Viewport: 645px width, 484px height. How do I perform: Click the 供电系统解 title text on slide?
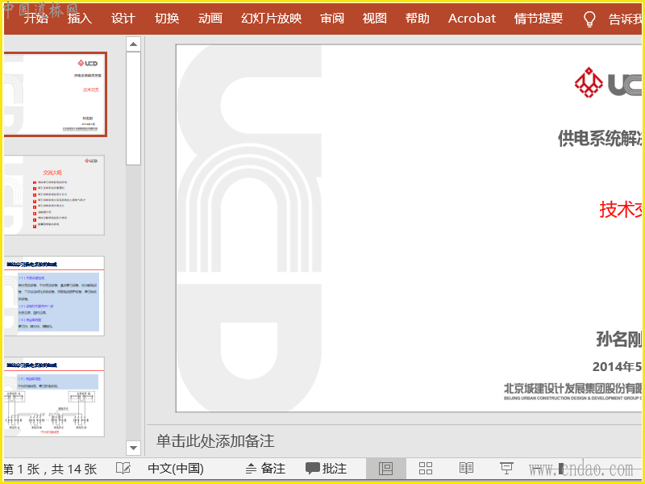tap(600, 138)
